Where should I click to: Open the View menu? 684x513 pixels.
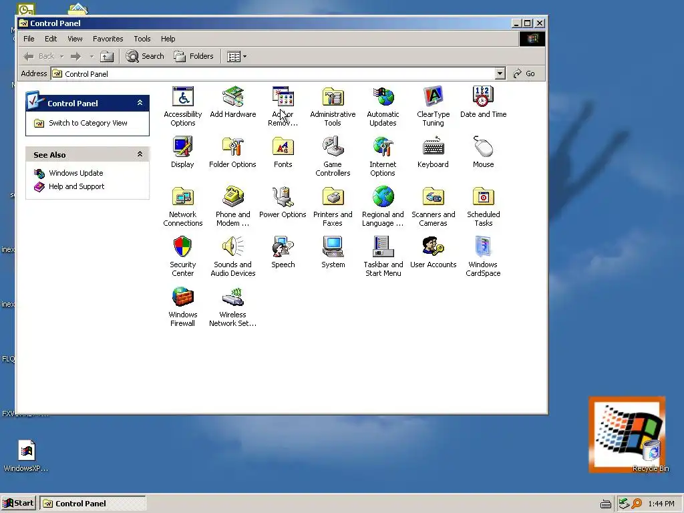point(75,39)
